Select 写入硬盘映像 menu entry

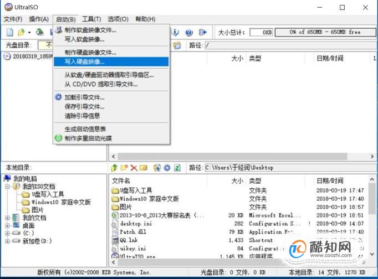[111, 61]
